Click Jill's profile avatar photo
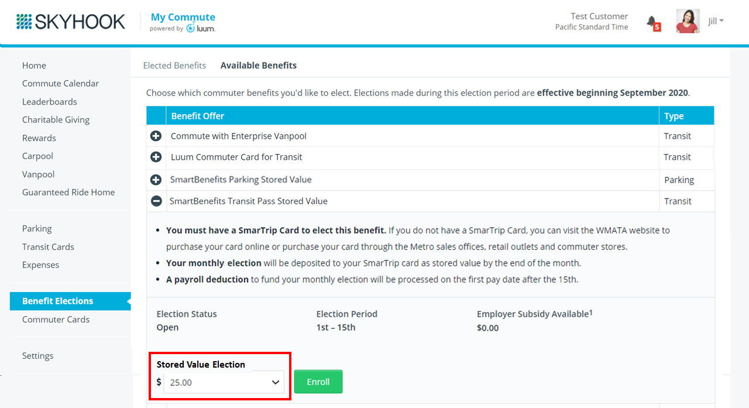 (x=688, y=21)
